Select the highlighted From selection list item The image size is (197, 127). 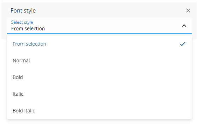(x=99, y=44)
